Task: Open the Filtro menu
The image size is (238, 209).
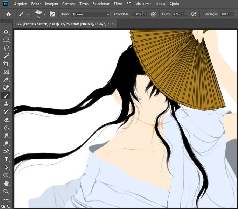Action: (118, 4)
